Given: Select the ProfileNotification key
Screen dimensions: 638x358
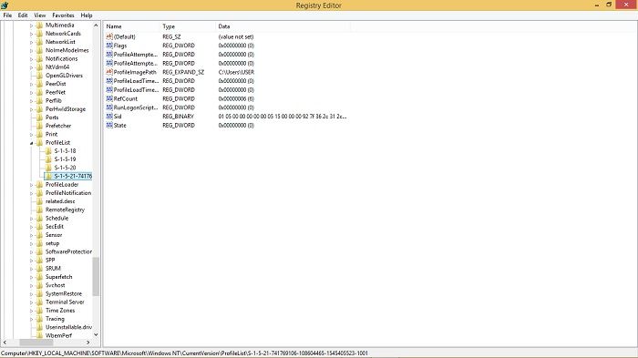Looking at the screenshot, I should (x=68, y=193).
